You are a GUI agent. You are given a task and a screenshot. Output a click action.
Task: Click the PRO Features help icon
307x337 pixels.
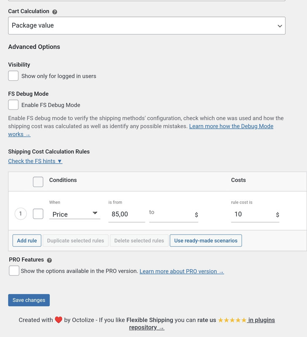[49, 260]
